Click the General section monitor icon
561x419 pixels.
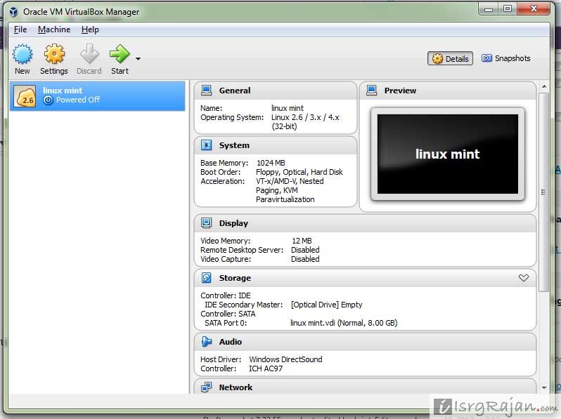pos(207,91)
